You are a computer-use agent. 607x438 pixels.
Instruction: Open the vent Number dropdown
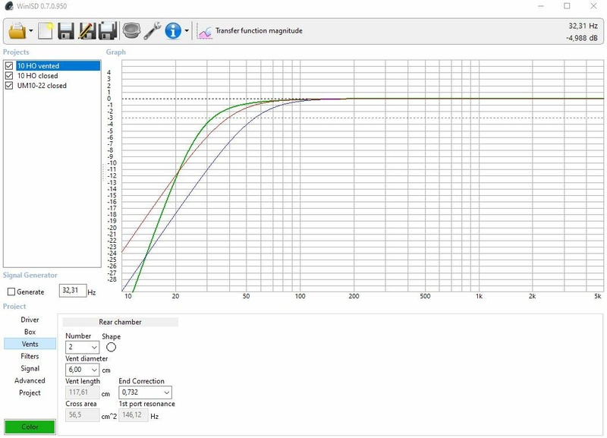click(82, 348)
